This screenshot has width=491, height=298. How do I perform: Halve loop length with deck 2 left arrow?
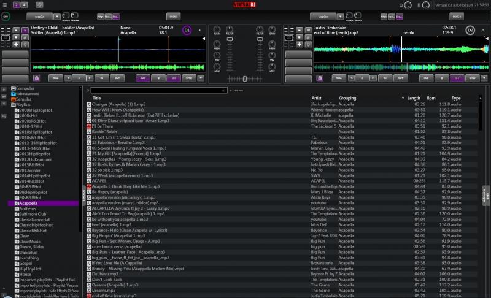[351, 78]
